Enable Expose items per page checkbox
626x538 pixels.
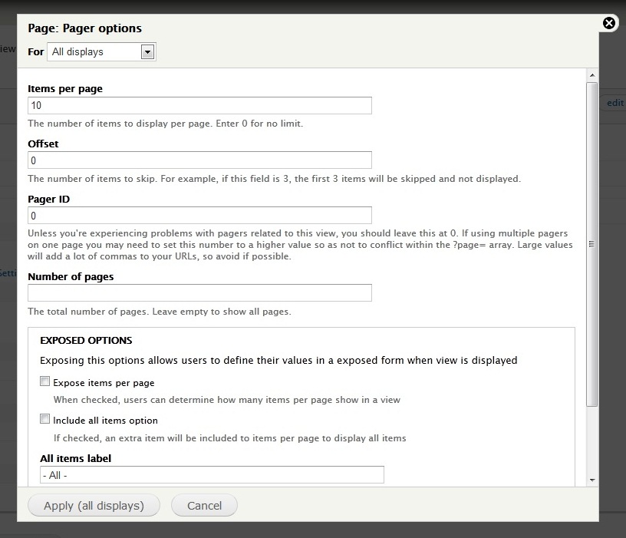[x=44, y=381]
